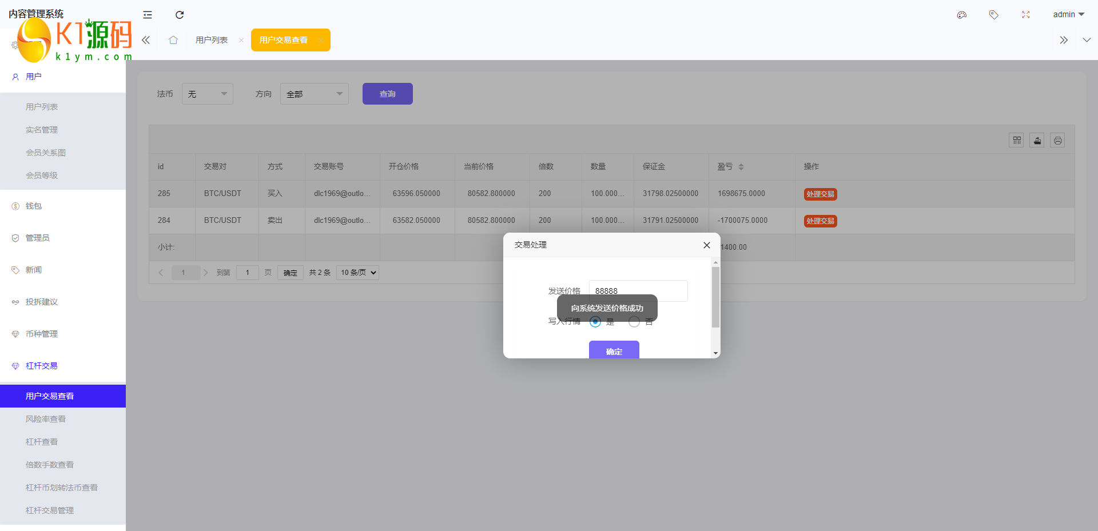Click the refresh icon in top bar

coord(180,15)
